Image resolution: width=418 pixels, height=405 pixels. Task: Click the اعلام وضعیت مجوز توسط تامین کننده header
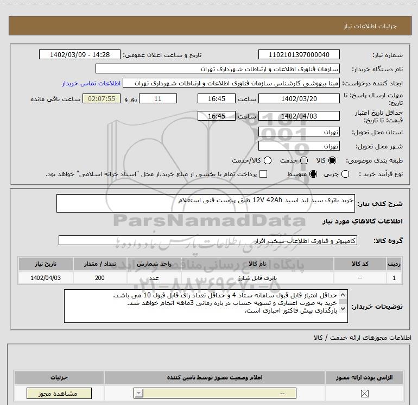point(214,377)
